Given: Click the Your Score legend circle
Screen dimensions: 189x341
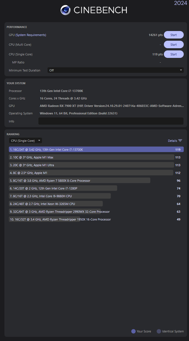Looking at the screenshot, I should point(133,331).
